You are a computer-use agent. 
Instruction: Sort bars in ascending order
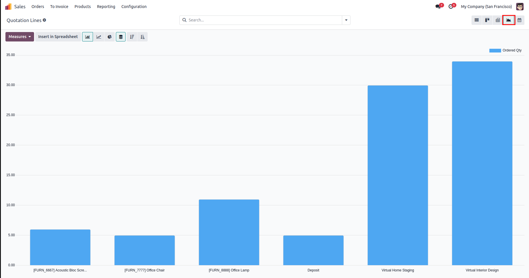[x=142, y=37]
